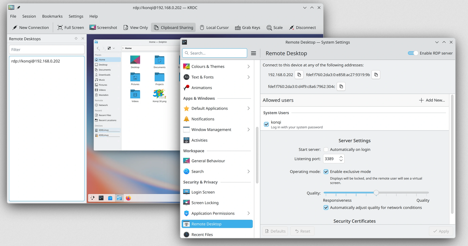Toggle Enable exclusive mode checkbox

(326, 172)
